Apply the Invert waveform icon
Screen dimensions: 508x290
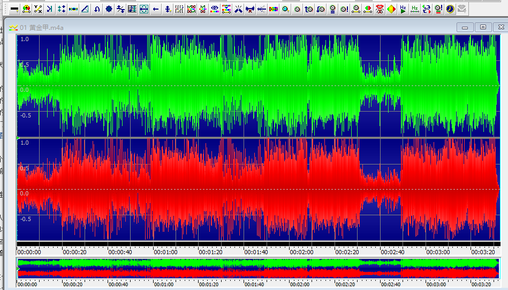[96, 9]
